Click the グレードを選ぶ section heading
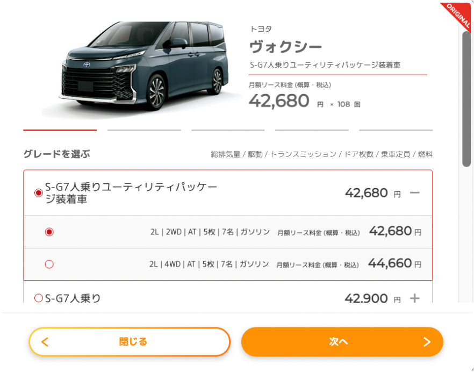This screenshot has width=474, height=372. pyautogui.click(x=57, y=154)
